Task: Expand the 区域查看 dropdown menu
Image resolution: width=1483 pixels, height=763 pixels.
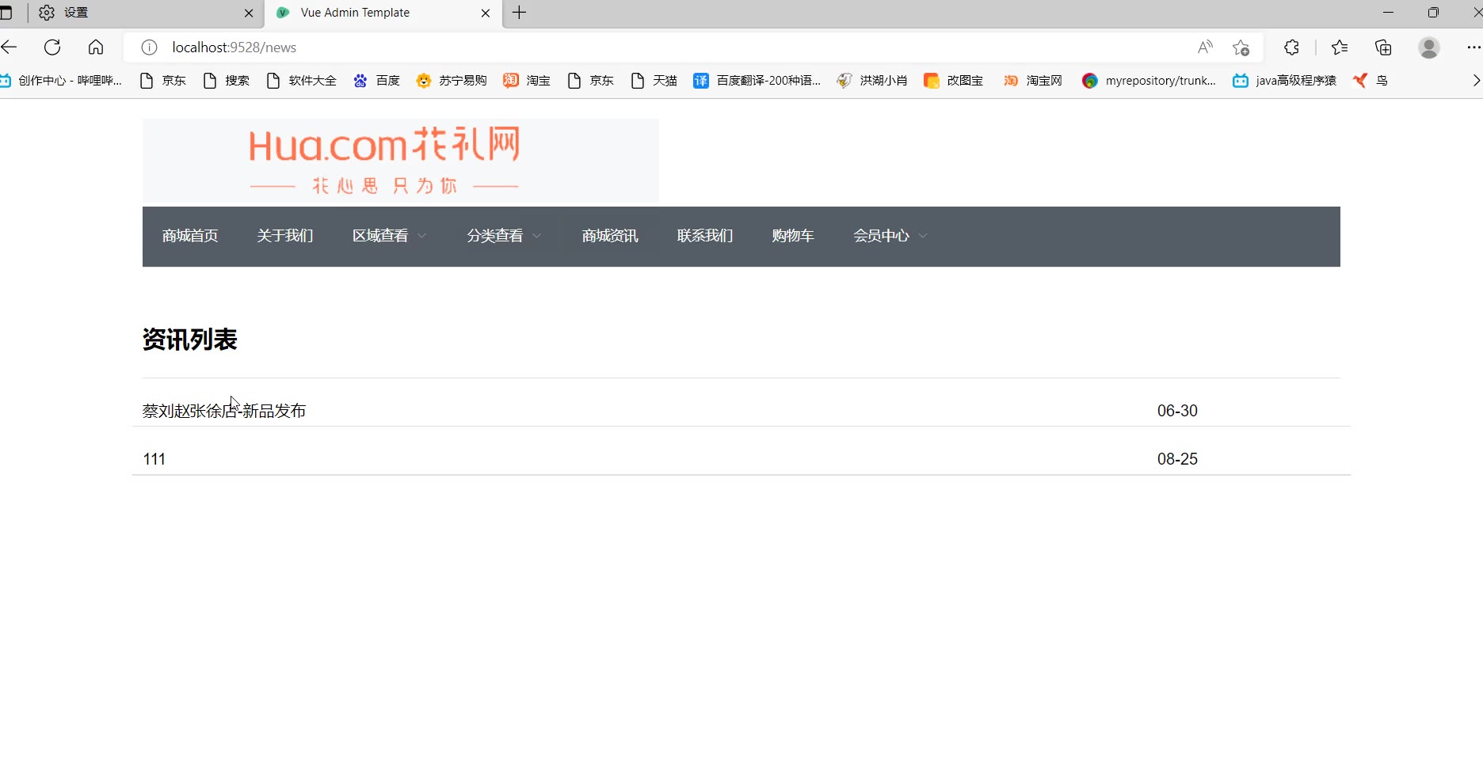Action: click(390, 236)
